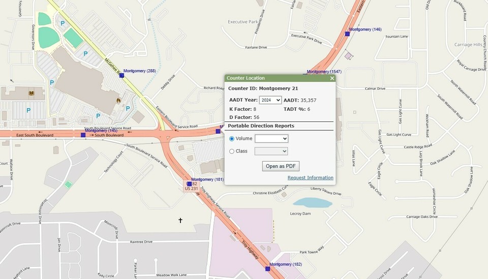488x279 pixels.
Task: Click the Montgomery (146) counter marker
Action: click(347, 34)
